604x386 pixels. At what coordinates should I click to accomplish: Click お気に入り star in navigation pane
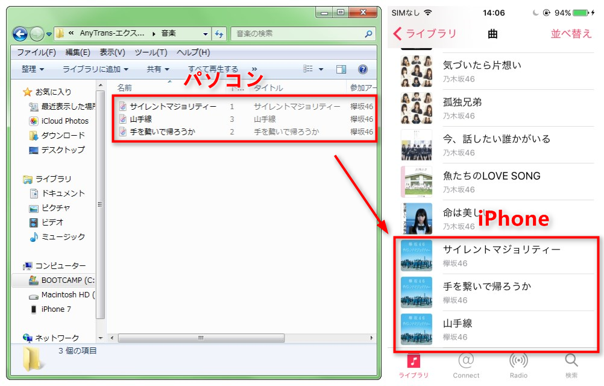(x=27, y=92)
